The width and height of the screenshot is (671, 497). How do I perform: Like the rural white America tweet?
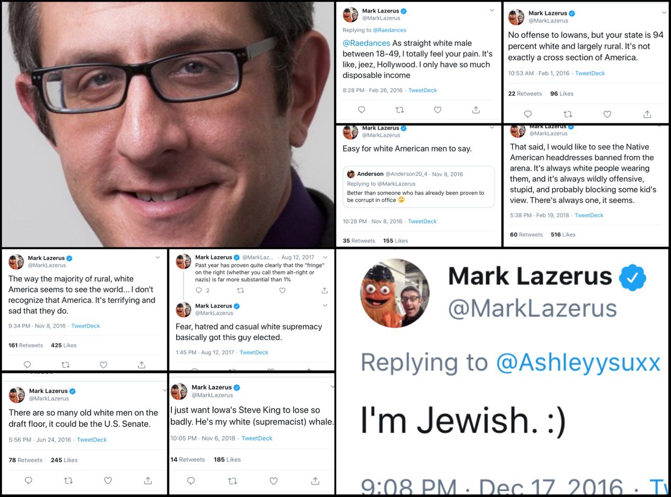tap(103, 365)
